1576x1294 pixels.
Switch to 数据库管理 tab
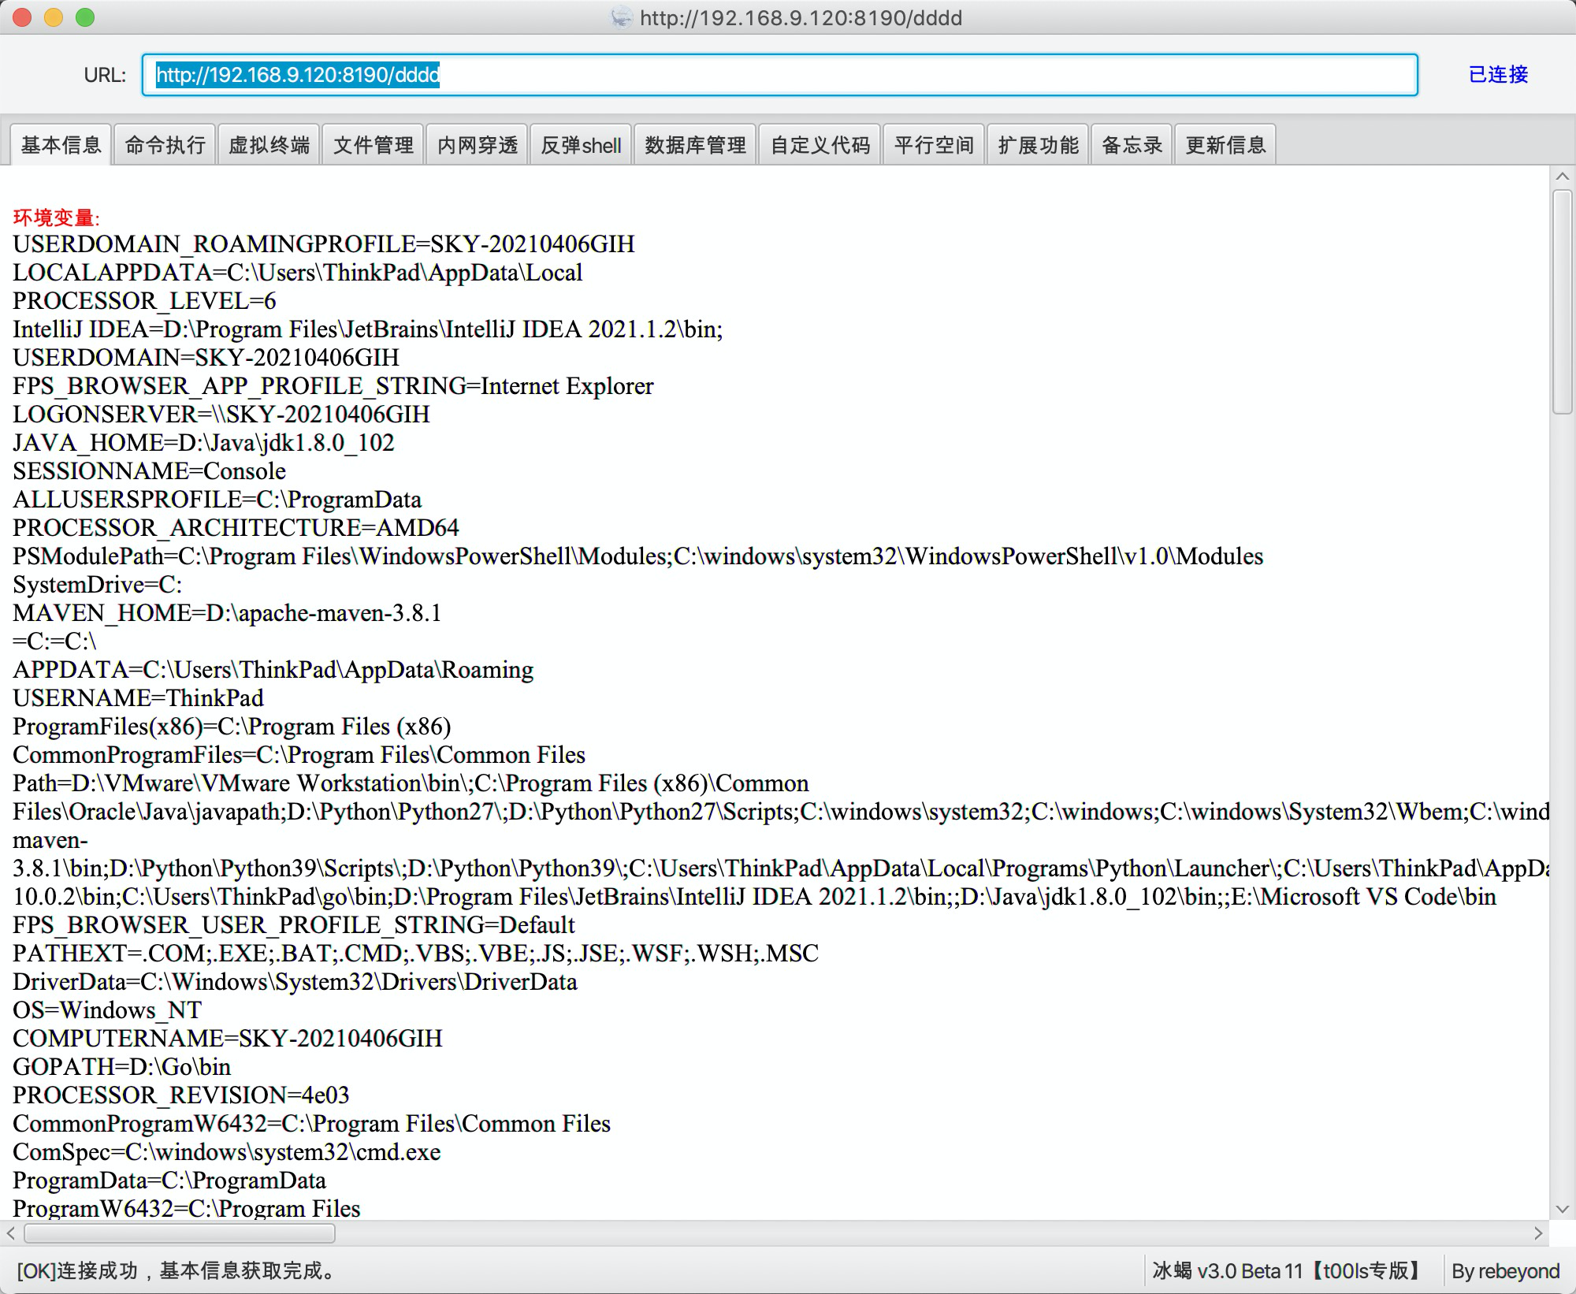695,145
